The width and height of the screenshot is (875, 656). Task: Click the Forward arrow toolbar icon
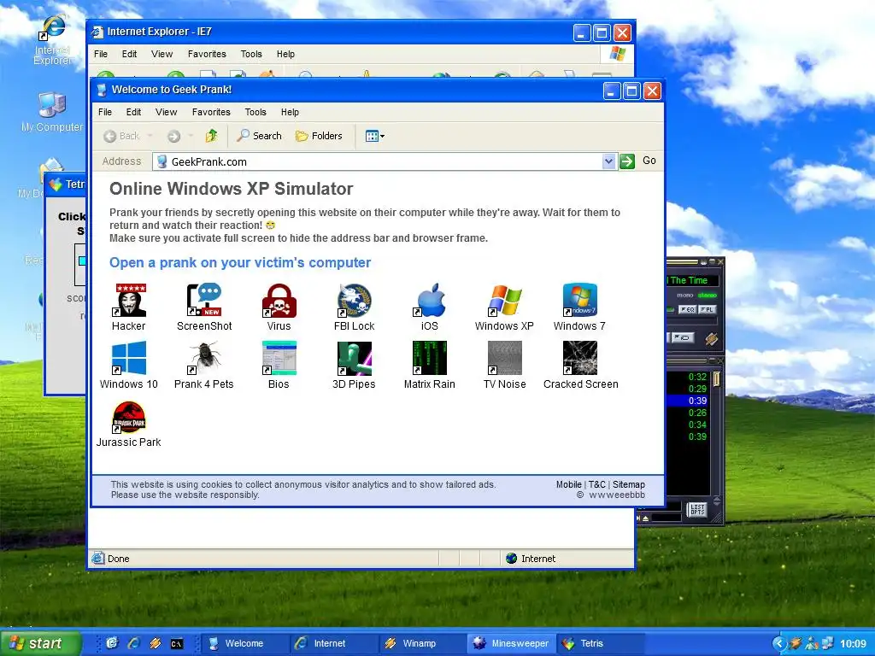tap(174, 136)
